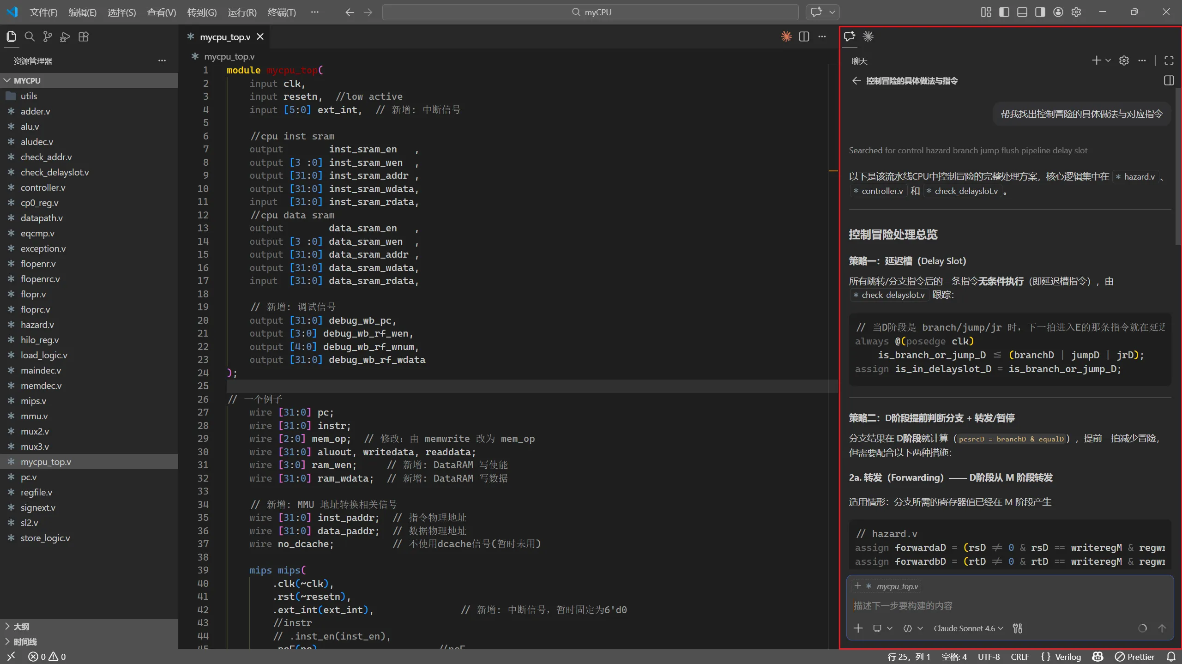This screenshot has width=1182, height=664.
Task: Open the Run and Debug view icon
Action: tap(65, 37)
